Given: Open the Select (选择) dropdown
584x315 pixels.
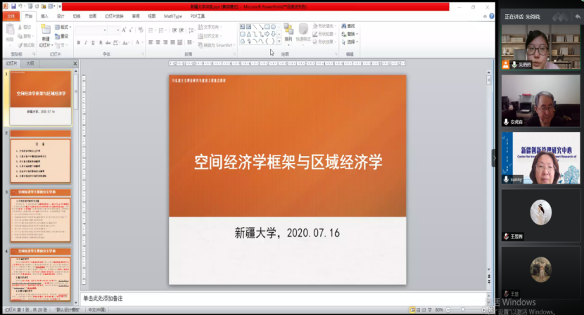Looking at the screenshot, I should pos(350,41).
